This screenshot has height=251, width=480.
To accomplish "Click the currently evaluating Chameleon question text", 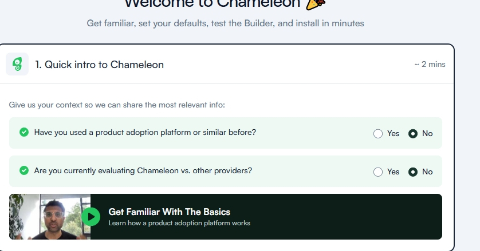I will tap(143, 170).
